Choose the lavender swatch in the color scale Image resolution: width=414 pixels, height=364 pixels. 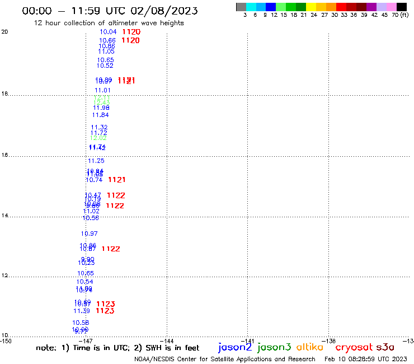pos(382,7)
